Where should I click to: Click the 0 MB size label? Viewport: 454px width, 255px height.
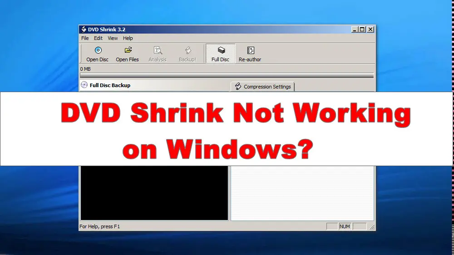point(85,69)
